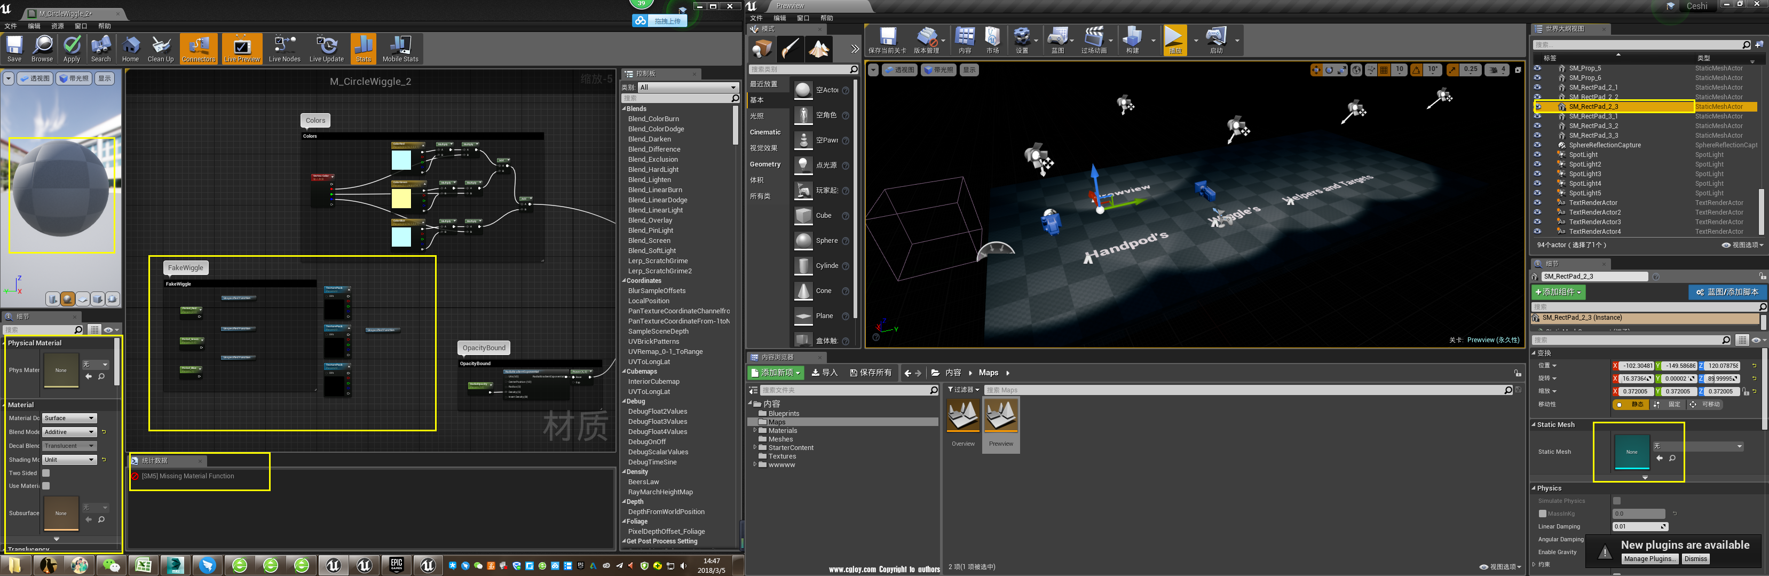Apply material changes with Apply icon
The width and height of the screenshot is (1769, 576).
(72, 49)
